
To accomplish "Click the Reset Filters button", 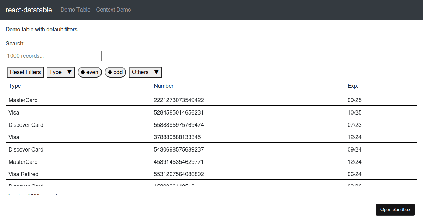I will point(25,72).
